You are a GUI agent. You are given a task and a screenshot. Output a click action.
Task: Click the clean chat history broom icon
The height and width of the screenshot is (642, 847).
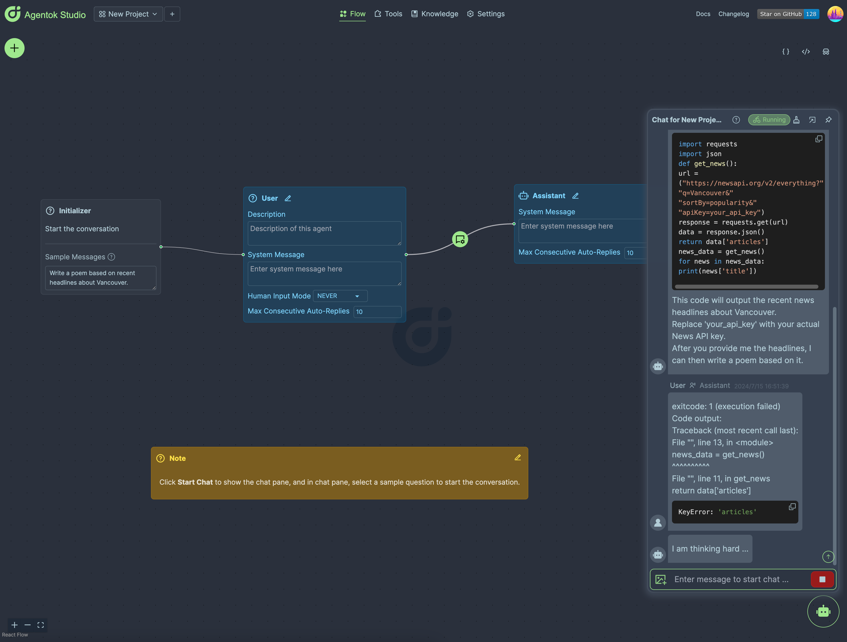(796, 120)
